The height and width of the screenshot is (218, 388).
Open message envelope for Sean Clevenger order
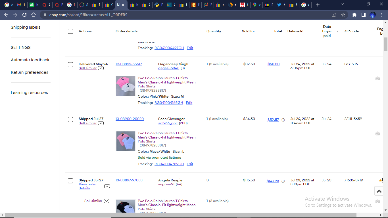tap(377, 134)
